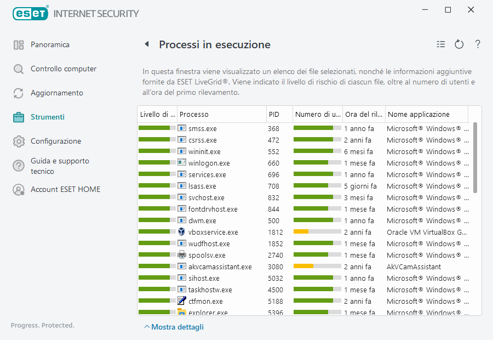This screenshot has height=340, width=493.
Task: Click the yellow user-count bar for vboxservice.exe
Action: coord(301,232)
